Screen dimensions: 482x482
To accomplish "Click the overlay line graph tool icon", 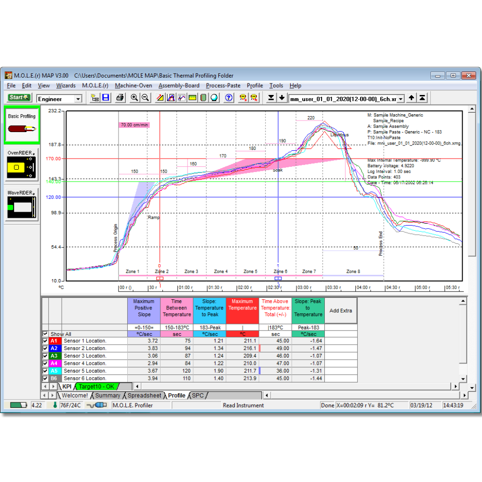I will point(182,98).
